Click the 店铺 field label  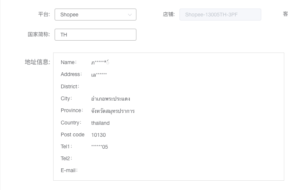tap(168, 15)
